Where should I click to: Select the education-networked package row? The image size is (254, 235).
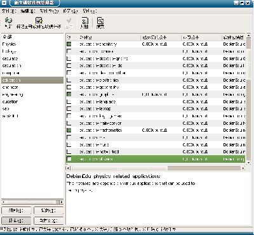pos(156,152)
